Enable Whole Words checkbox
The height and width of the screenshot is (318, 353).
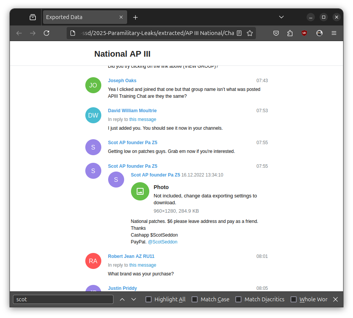(x=294, y=300)
